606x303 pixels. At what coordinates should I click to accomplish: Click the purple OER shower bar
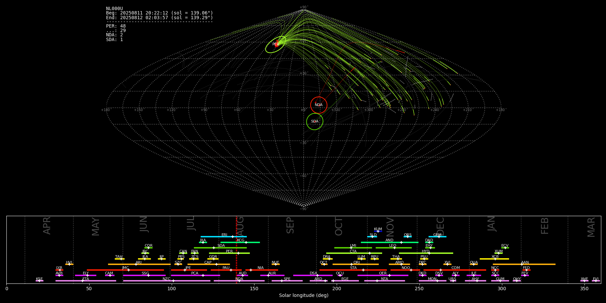383,275
